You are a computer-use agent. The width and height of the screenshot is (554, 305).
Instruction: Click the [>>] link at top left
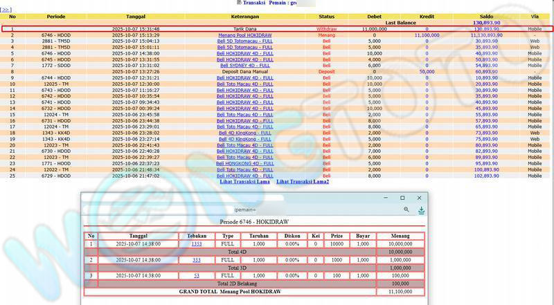click(6, 10)
